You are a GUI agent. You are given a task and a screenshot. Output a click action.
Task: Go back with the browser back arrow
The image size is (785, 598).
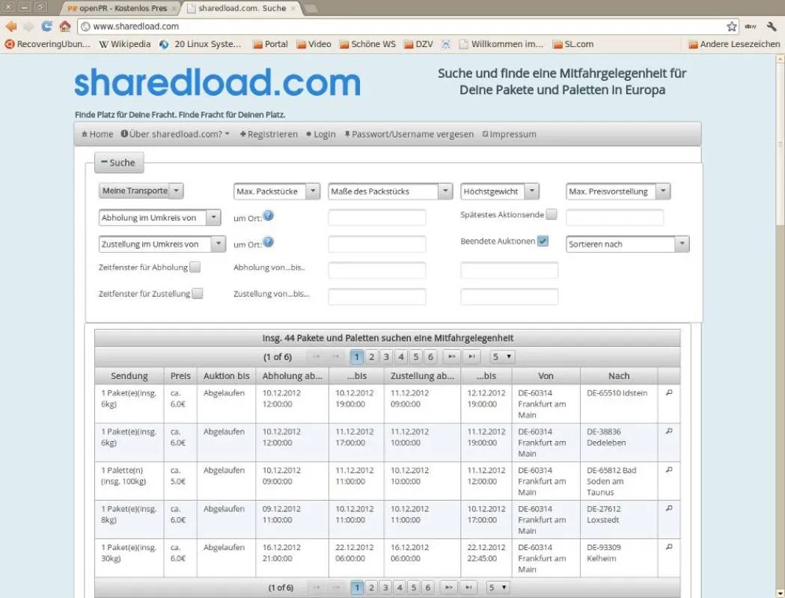[x=10, y=26]
